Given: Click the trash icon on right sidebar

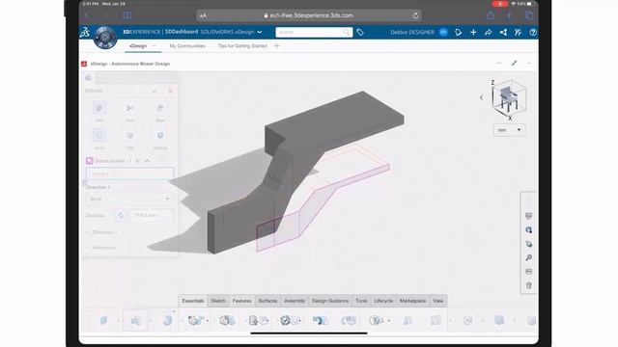Looking at the screenshot, I should tap(529, 285).
